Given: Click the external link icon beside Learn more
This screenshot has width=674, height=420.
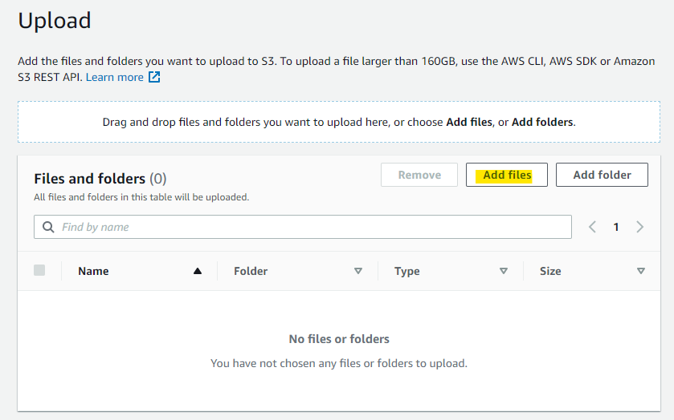Looking at the screenshot, I should 154,77.
